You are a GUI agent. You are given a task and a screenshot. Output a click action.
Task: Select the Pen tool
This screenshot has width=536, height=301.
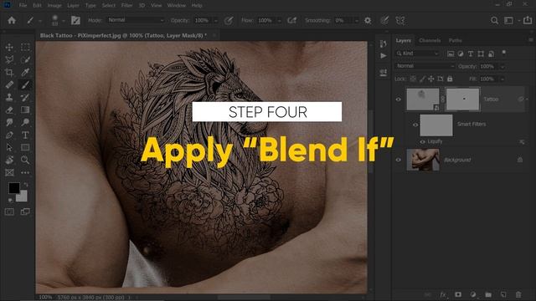tap(9, 135)
